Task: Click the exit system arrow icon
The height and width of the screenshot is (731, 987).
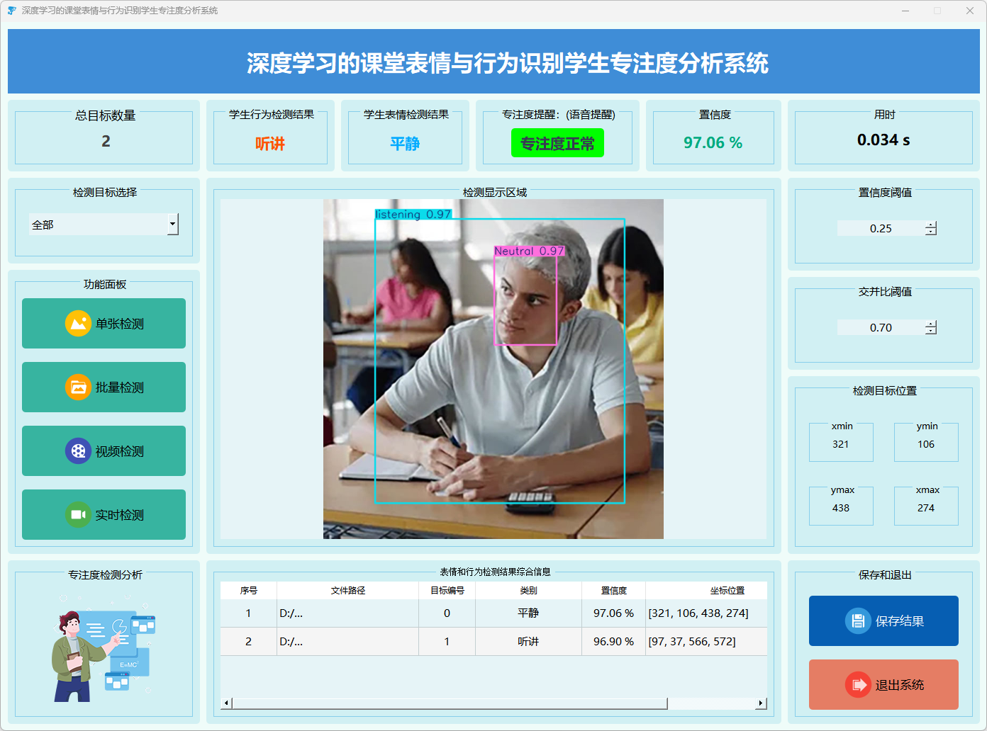Action: coord(858,685)
